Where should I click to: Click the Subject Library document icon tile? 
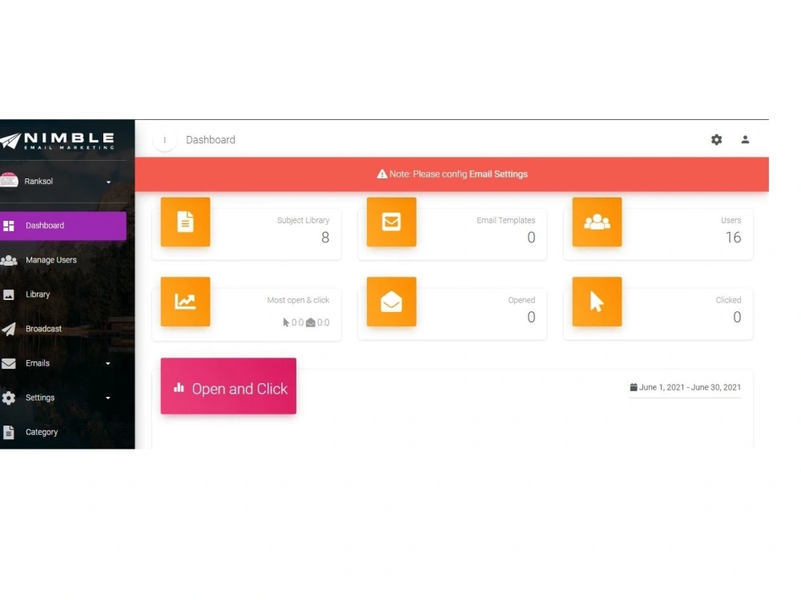point(186,222)
